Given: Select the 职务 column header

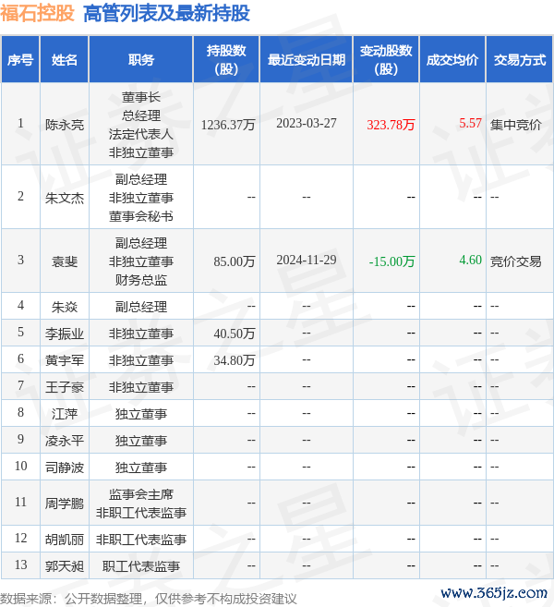Looking at the screenshot, I should [x=141, y=60].
